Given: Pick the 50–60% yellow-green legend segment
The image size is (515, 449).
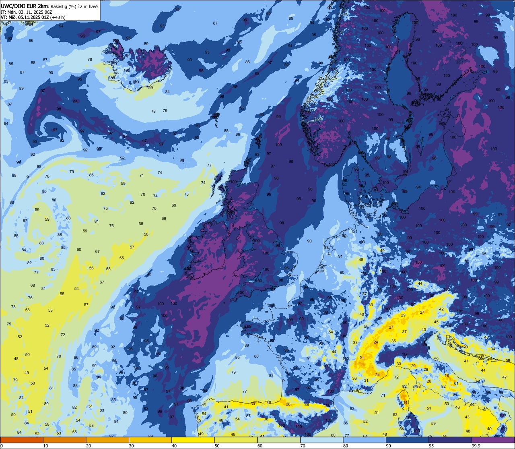Looking at the screenshot, I should point(236,440).
